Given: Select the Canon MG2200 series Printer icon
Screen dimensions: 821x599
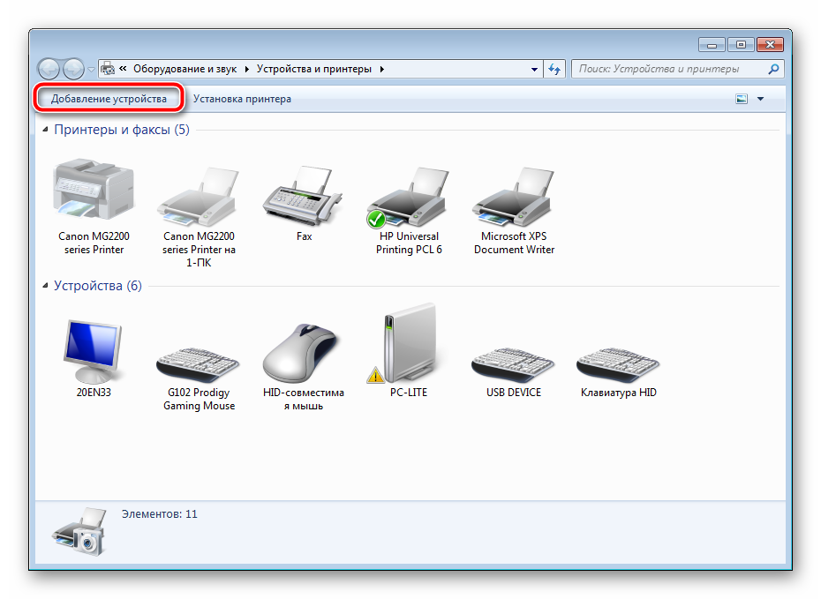Looking at the screenshot, I should (94, 191).
